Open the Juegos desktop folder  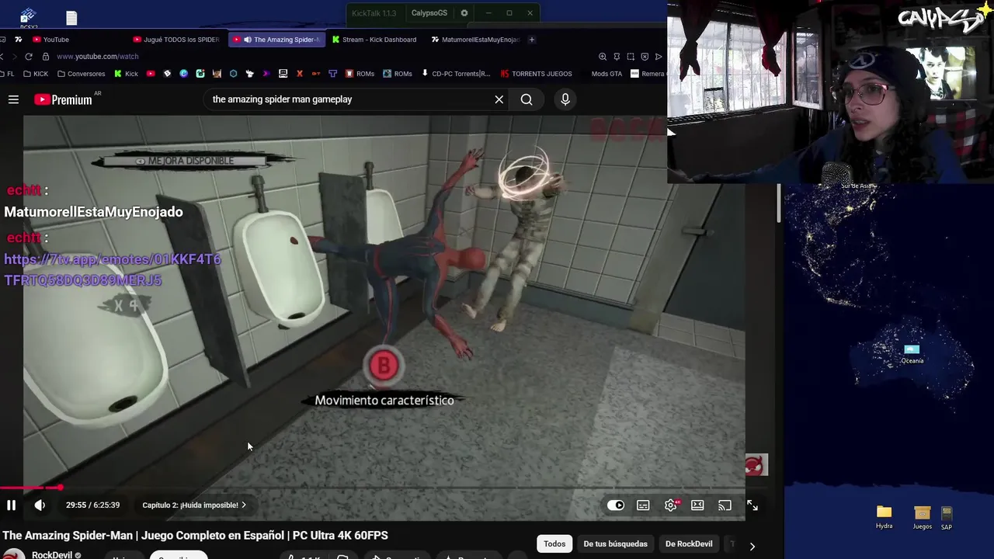[922, 517]
